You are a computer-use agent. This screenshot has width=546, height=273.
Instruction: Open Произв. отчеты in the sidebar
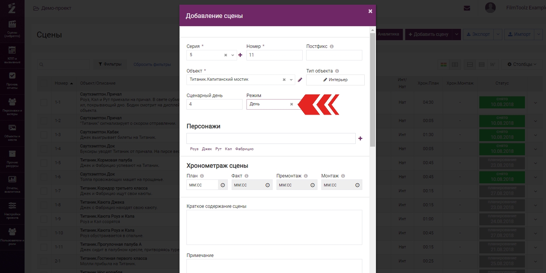click(12, 82)
